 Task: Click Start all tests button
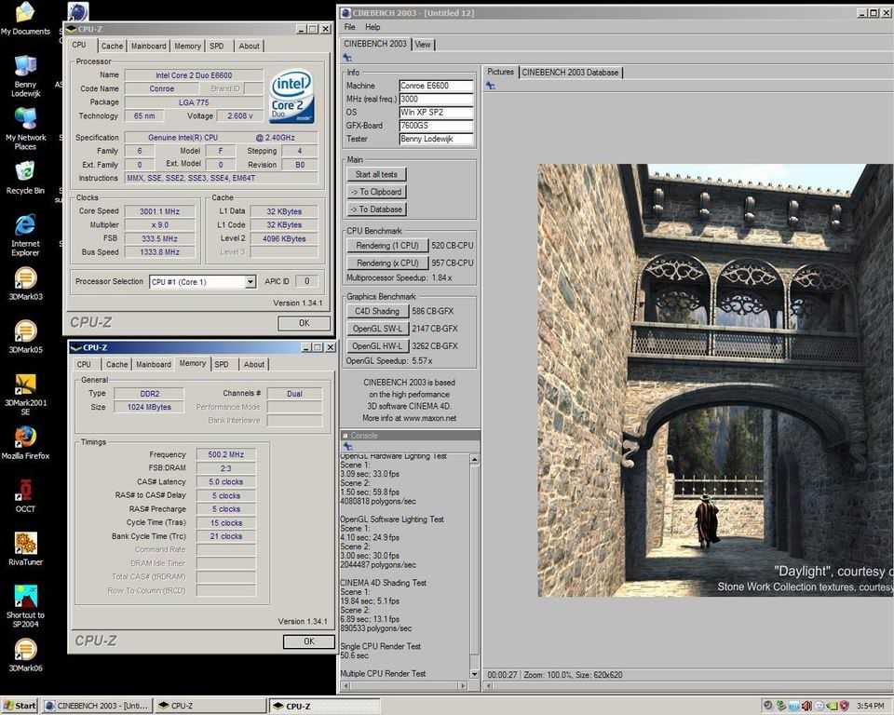(x=376, y=174)
